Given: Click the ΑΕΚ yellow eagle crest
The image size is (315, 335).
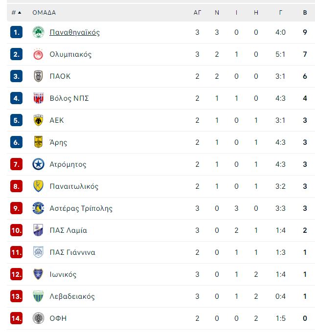Looking at the screenshot, I should click(38, 120).
